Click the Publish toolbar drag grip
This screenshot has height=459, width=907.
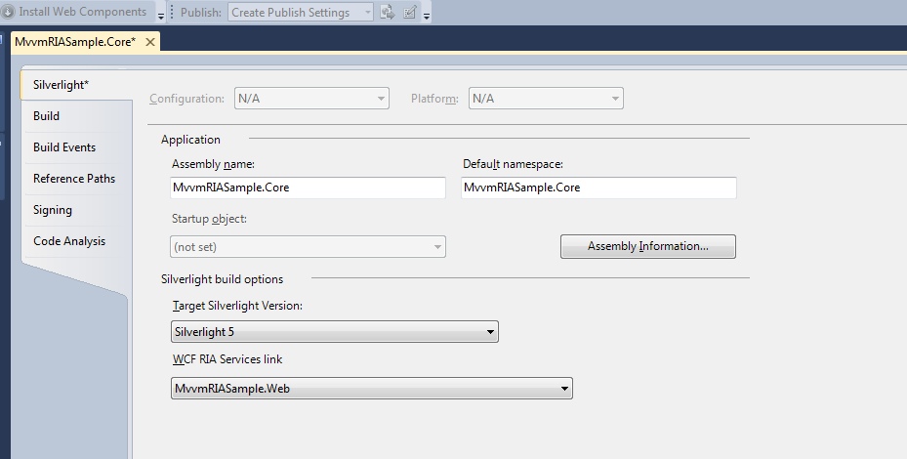(x=172, y=12)
